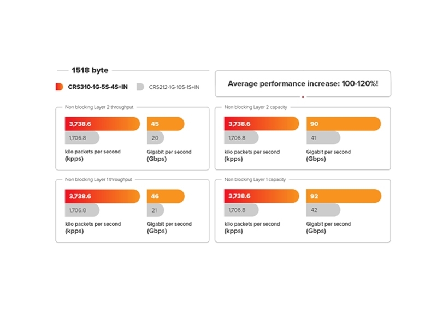This screenshot has height=327, width=437.
Task: Click the gray 41 Gbps bar
Action: point(323,138)
